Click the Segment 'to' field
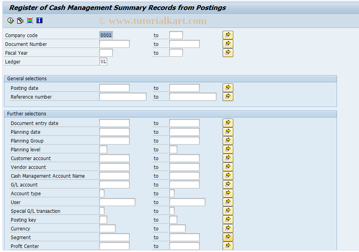The height and width of the screenshot is (252, 359). (185, 237)
